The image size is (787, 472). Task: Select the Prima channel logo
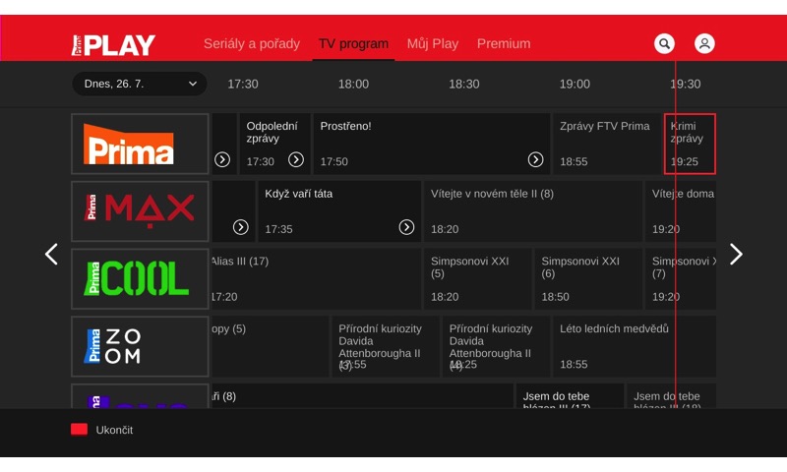(x=140, y=144)
